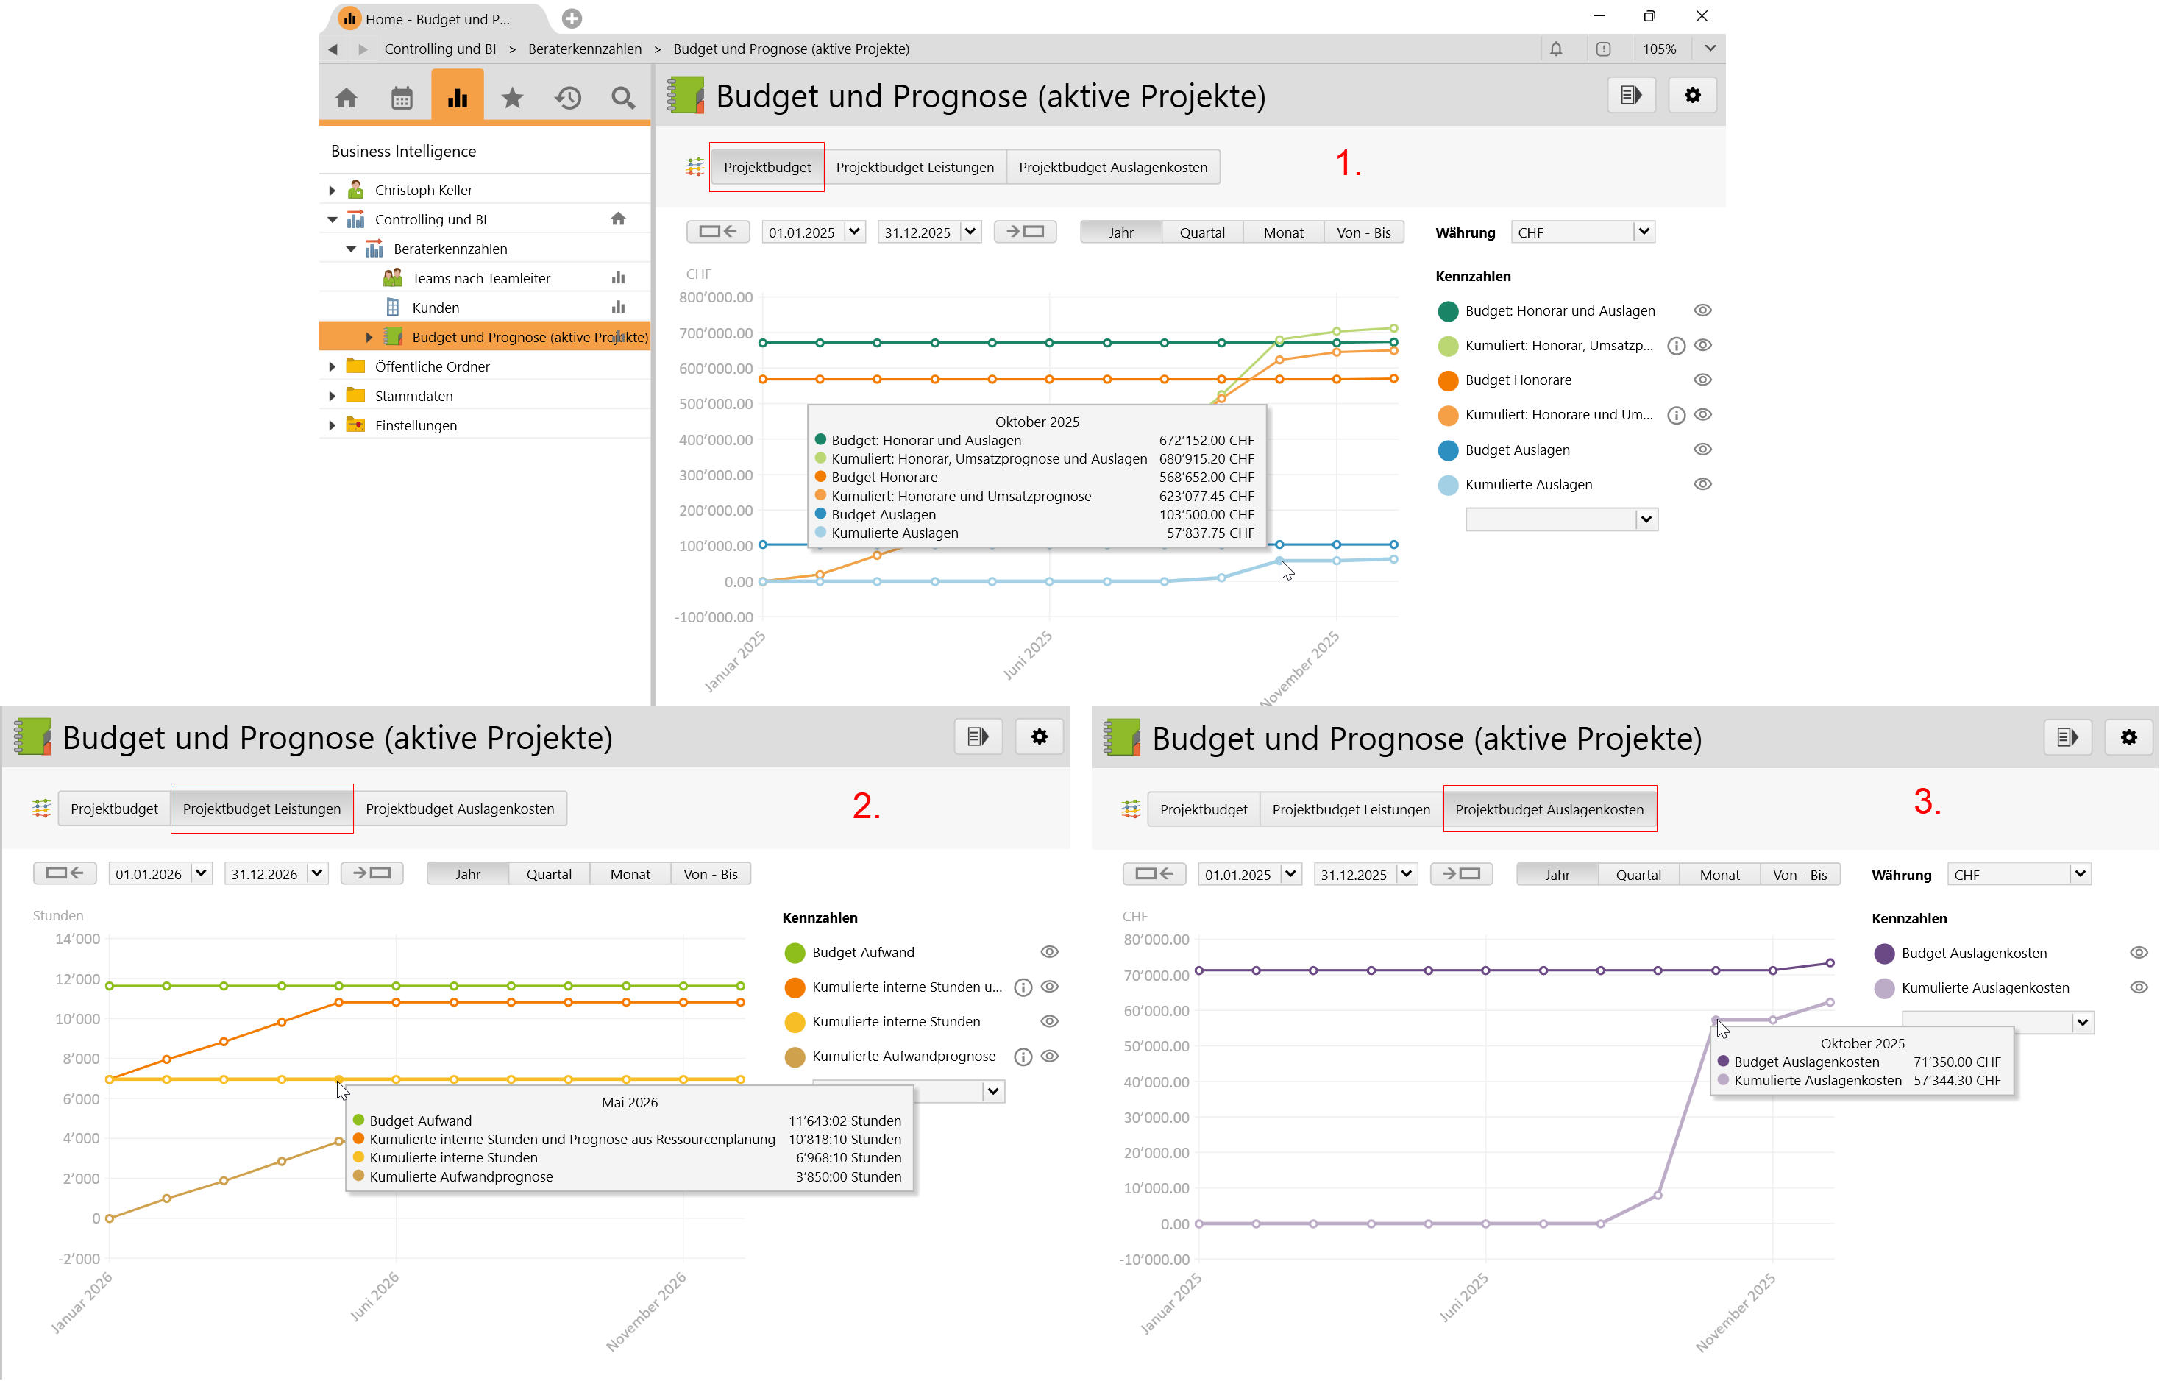Click the next period arrow button in top panel
This screenshot has height=1381, width=2160.
tap(1024, 232)
